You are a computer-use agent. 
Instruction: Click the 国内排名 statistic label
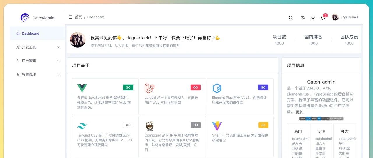[x=313, y=37]
